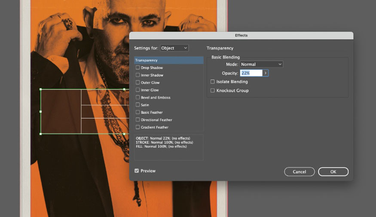This screenshot has height=217, width=376.
Task: Confirm the Effects dialog with OK
Action: pyautogui.click(x=333, y=172)
